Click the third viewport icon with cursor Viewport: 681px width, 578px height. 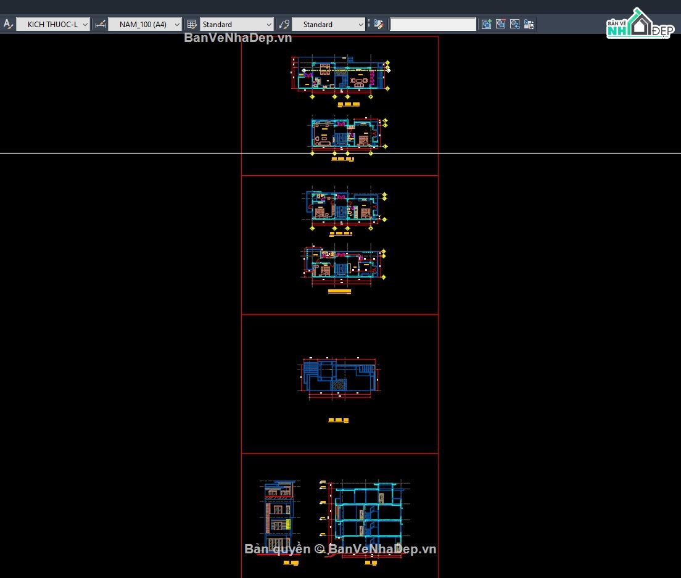point(515,24)
